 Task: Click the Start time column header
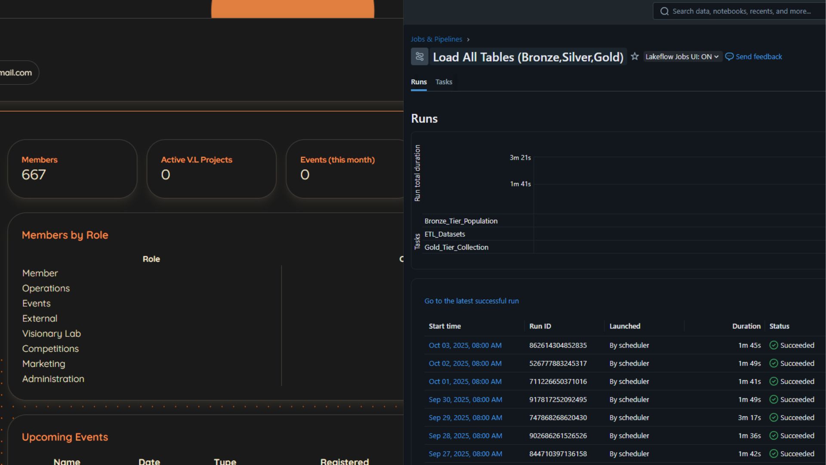point(444,326)
